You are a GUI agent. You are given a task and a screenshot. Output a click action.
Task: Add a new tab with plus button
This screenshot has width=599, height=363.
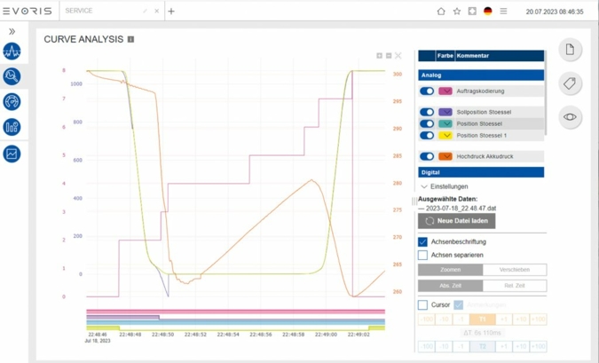tap(171, 11)
